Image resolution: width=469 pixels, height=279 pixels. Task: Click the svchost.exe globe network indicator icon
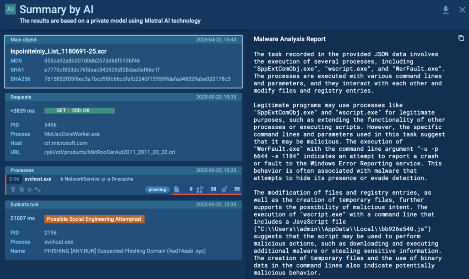(x=22, y=189)
